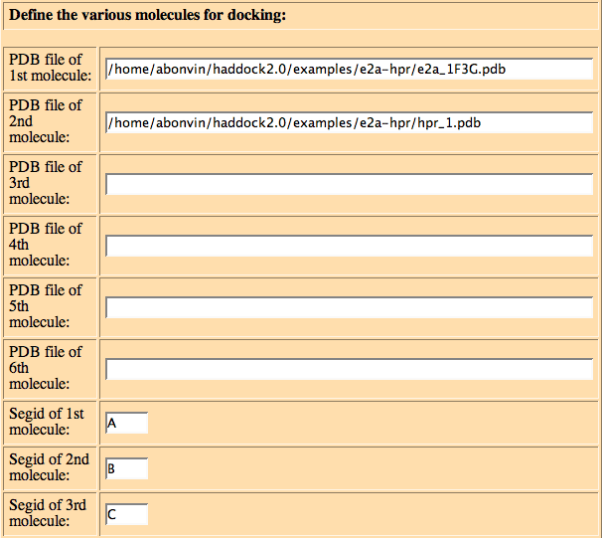Screen dimensions: 602x538
Task: Click the 'Define the various molecules for docking' heading
Action: pyautogui.click(x=147, y=15)
